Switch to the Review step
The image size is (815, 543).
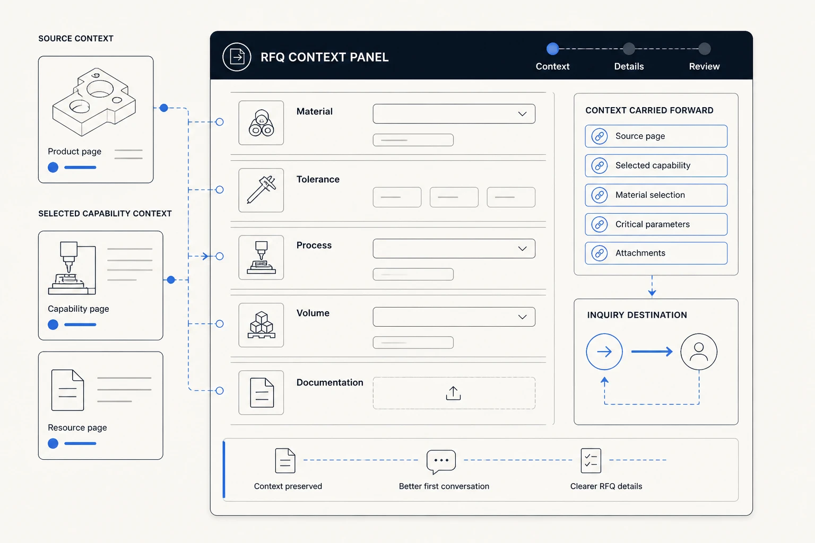tap(704, 57)
